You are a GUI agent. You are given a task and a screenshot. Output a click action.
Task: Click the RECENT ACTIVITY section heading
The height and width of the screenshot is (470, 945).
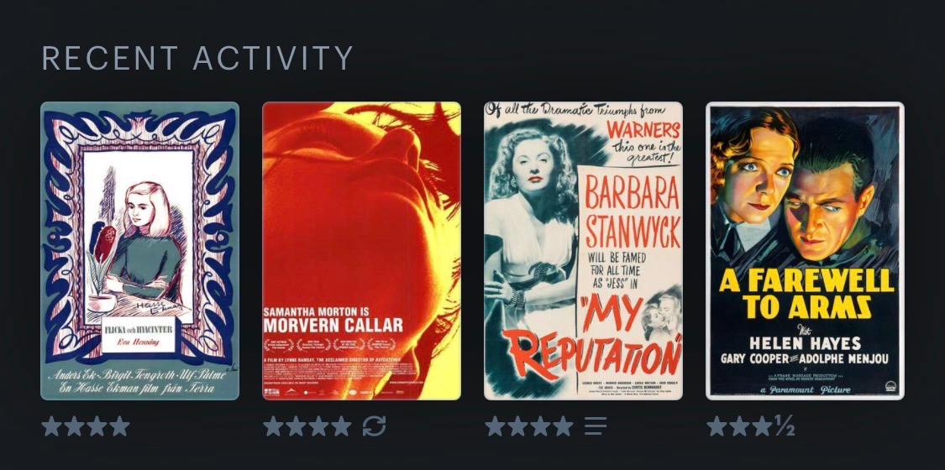pyautogui.click(x=197, y=58)
